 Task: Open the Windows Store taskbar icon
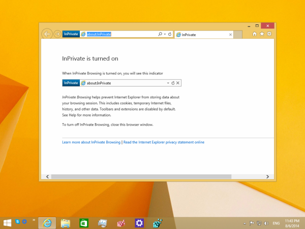pyautogui.click(x=84, y=223)
